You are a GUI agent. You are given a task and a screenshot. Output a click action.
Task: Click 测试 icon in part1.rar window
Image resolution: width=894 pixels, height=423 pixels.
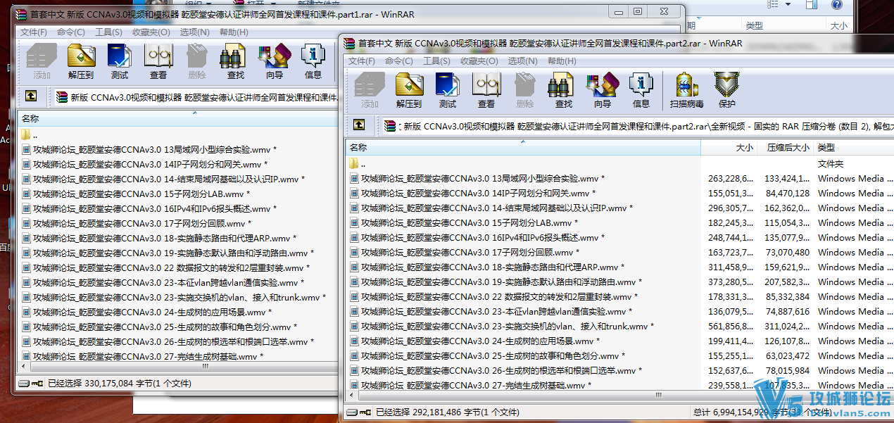pos(120,61)
